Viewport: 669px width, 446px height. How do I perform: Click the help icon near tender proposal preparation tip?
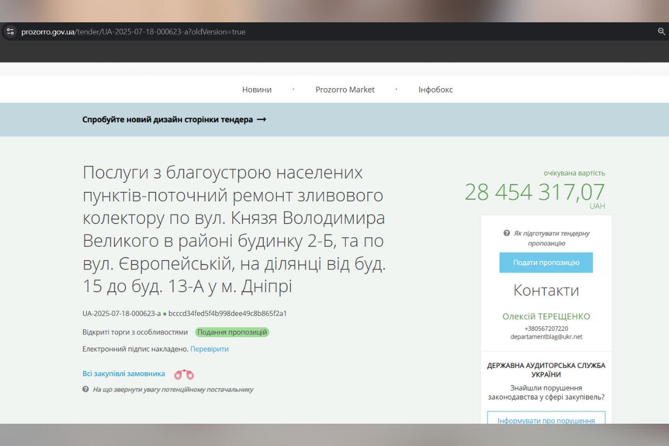tap(506, 233)
